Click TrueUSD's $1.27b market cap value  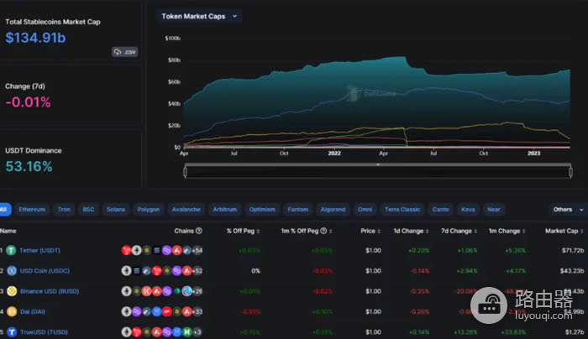(575, 332)
